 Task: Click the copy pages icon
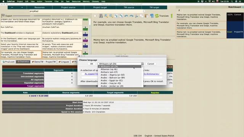coord(141,16)
